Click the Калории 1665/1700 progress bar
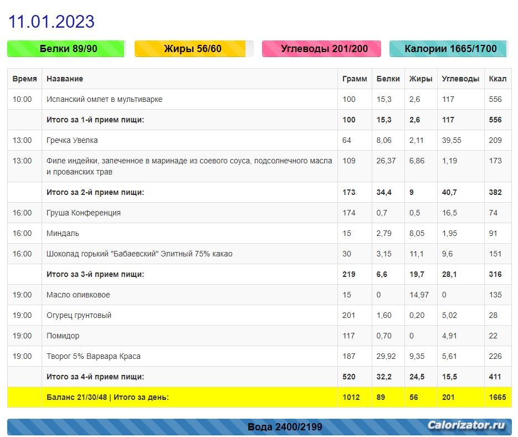The image size is (518, 437). (449, 49)
